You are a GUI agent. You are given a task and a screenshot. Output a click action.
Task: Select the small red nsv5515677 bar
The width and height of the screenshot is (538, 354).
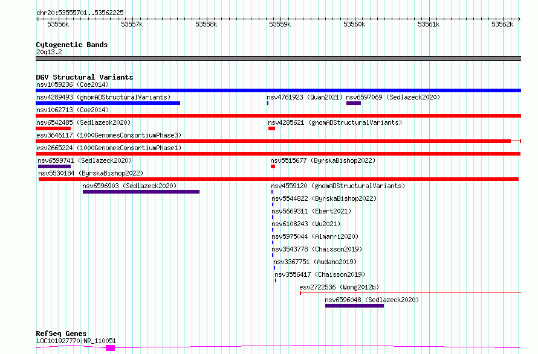point(273,166)
